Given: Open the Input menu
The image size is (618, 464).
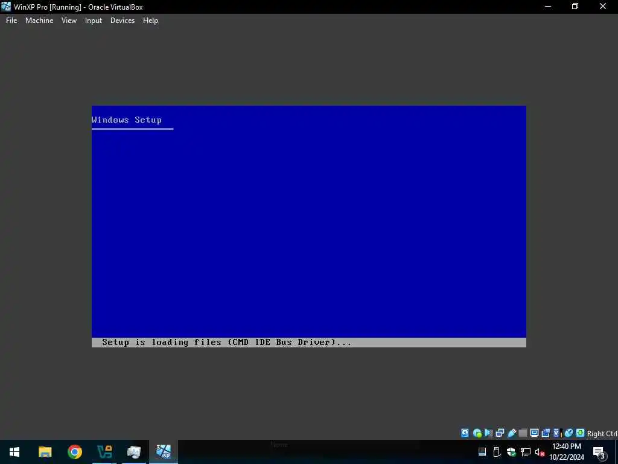Looking at the screenshot, I should (x=94, y=21).
